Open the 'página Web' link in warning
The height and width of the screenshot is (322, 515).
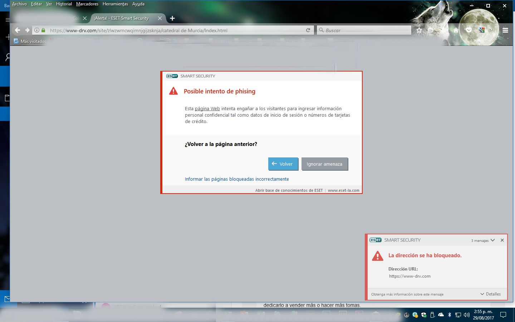[207, 108]
